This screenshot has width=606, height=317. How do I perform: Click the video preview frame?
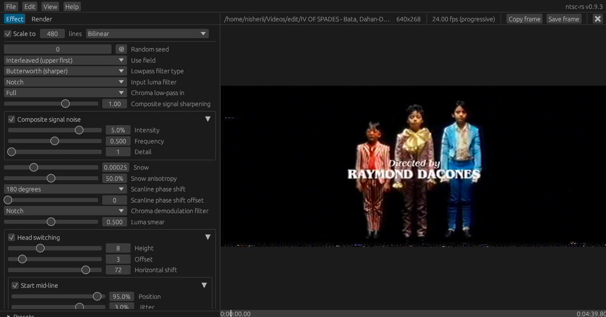point(413,166)
